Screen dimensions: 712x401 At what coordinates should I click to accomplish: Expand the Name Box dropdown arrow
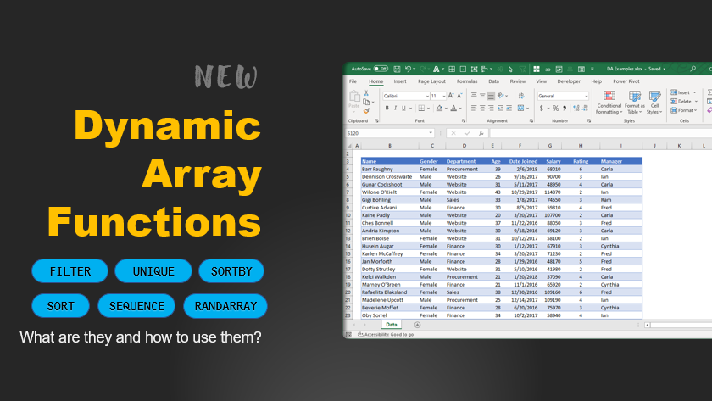coord(431,133)
